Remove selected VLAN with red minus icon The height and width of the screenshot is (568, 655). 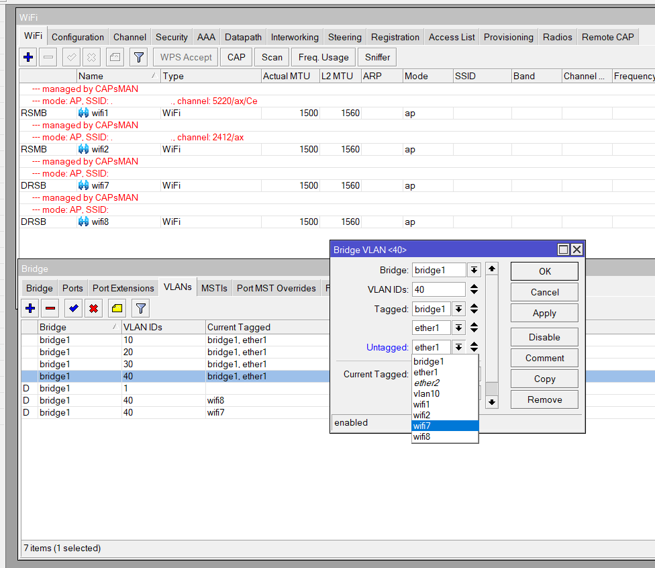50,308
